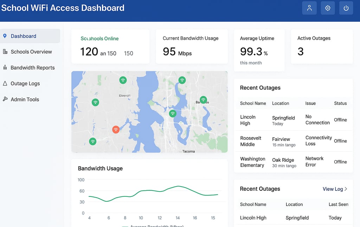
Task: Click the Schools Overview building icon
Action: 5,52
